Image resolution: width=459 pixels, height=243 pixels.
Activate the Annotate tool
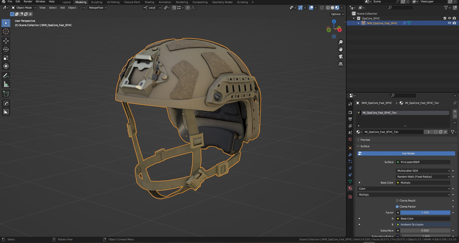[x=6, y=76]
